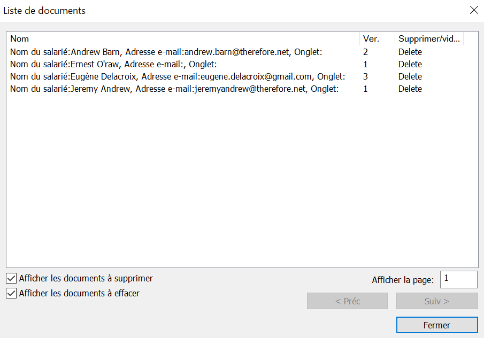Select the Jeremy Andrew document row

[x=174, y=89]
